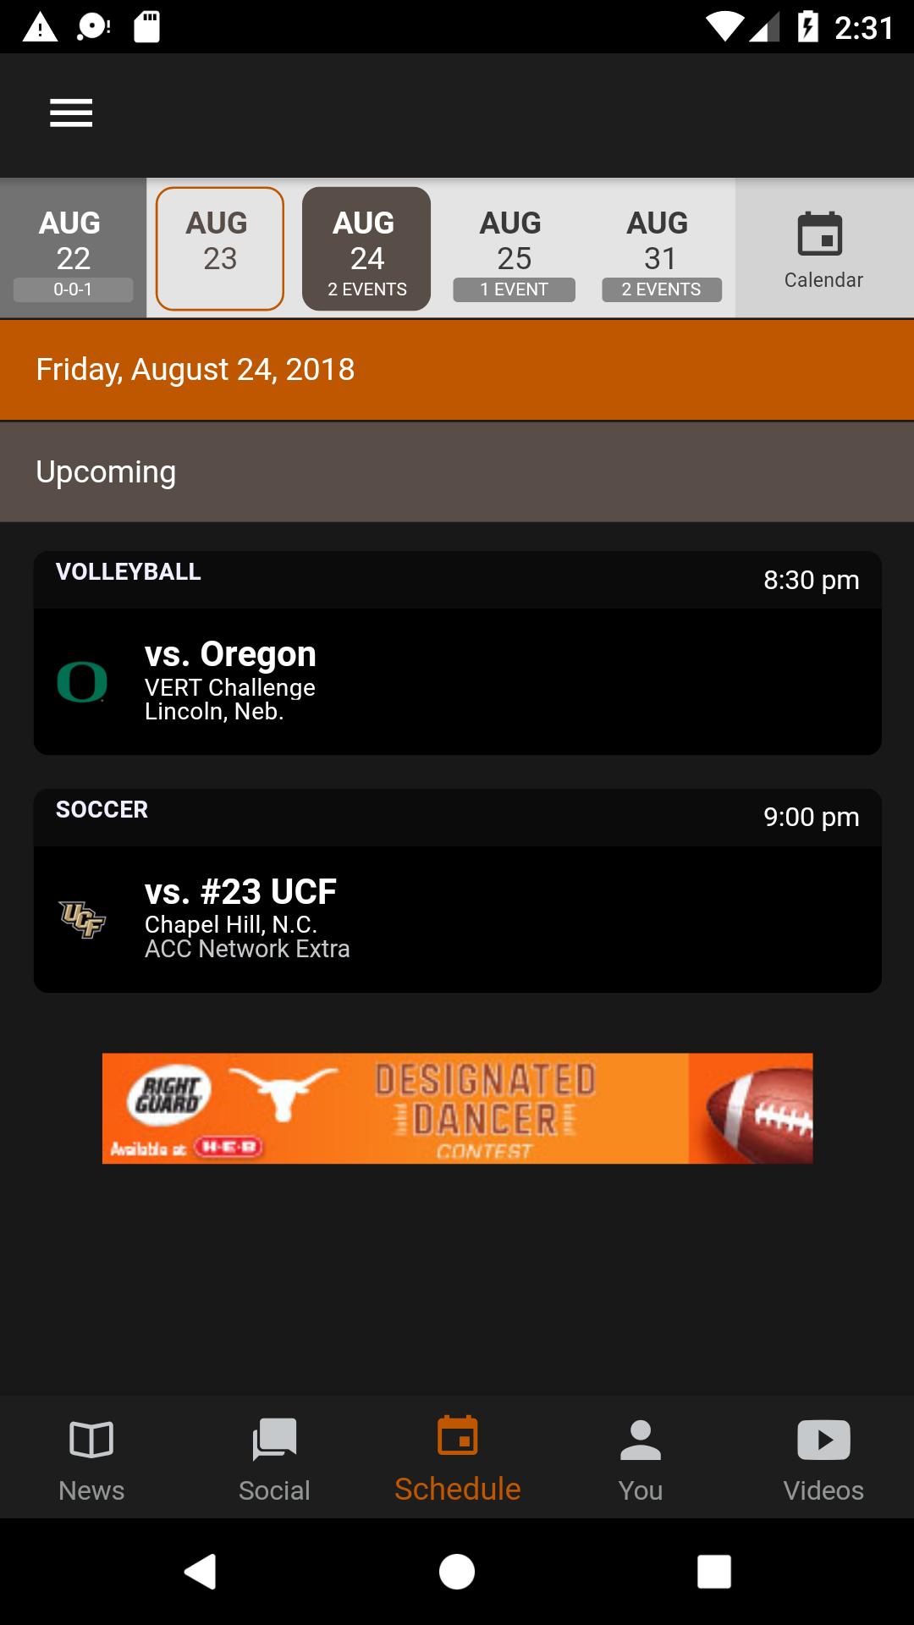Select the Aug 22 date tab
This screenshot has width=914, height=1625.
coord(73,249)
